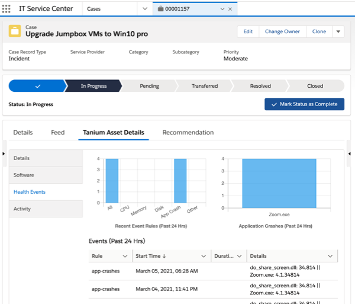This screenshot has width=355, height=304.
Task: Click 'March 04, 2021, 11:41 PM' cell
Action: pyautogui.click(x=167, y=289)
